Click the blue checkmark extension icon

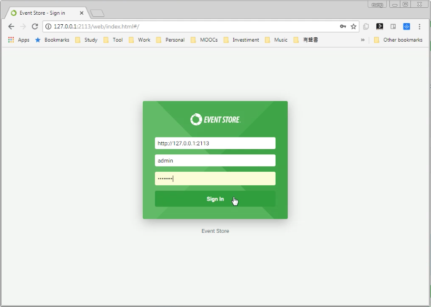407,26
